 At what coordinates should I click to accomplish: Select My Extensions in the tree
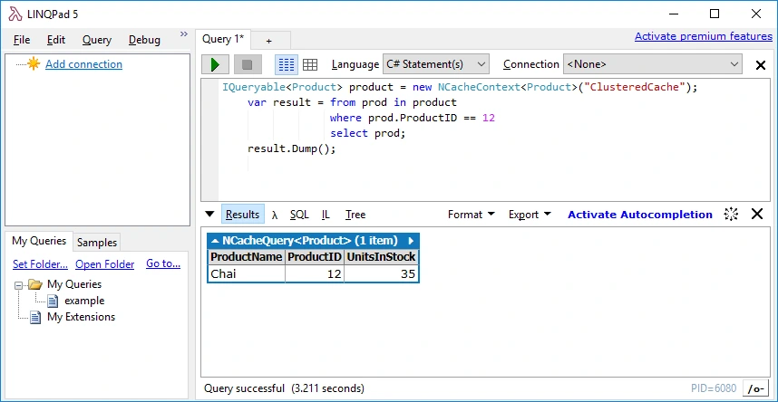pyautogui.click(x=81, y=317)
